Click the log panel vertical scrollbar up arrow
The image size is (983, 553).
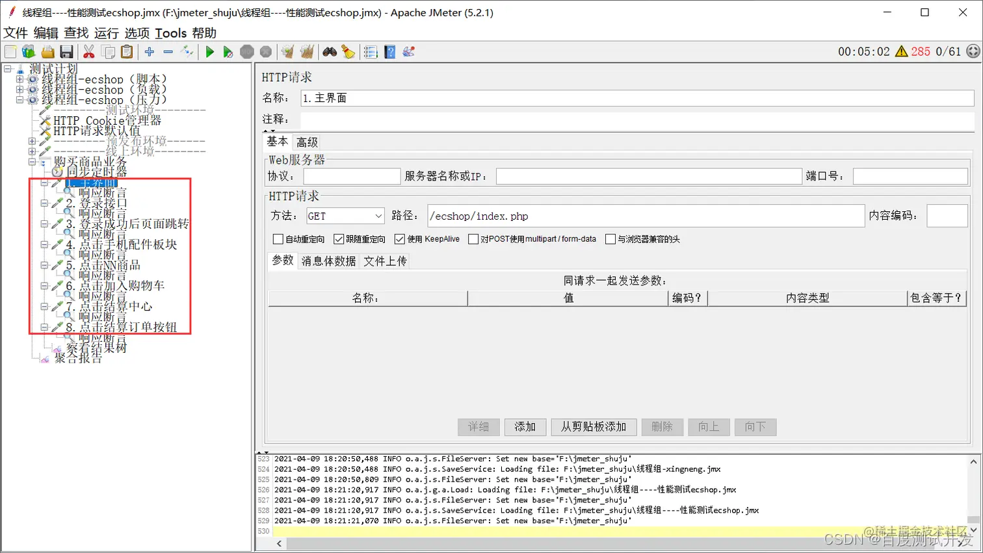(x=973, y=462)
